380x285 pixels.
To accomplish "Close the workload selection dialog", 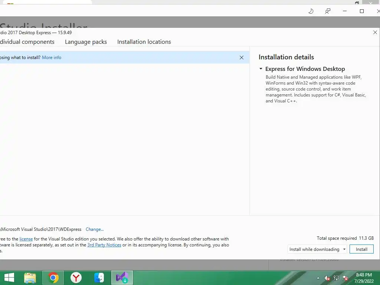I will 375,32.
